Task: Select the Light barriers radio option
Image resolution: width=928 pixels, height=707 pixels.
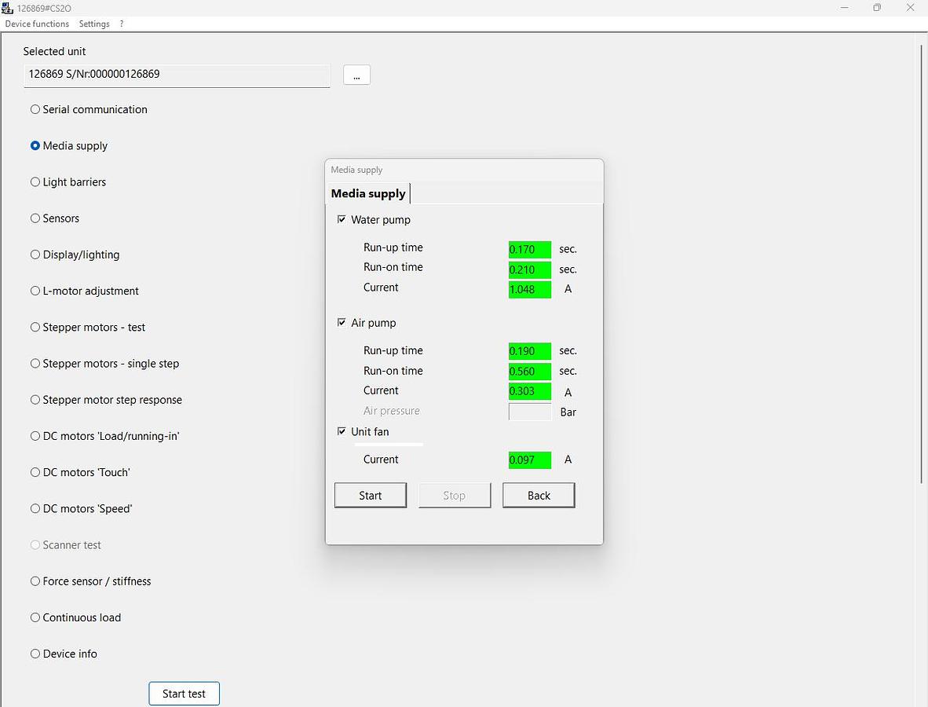Action: pyautogui.click(x=35, y=182)
